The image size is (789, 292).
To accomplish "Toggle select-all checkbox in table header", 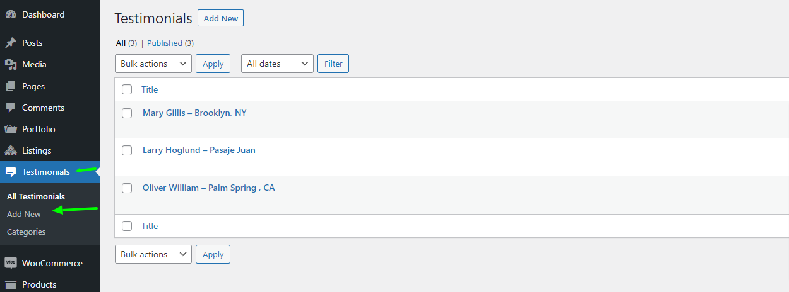I will (x=127, y=89).
